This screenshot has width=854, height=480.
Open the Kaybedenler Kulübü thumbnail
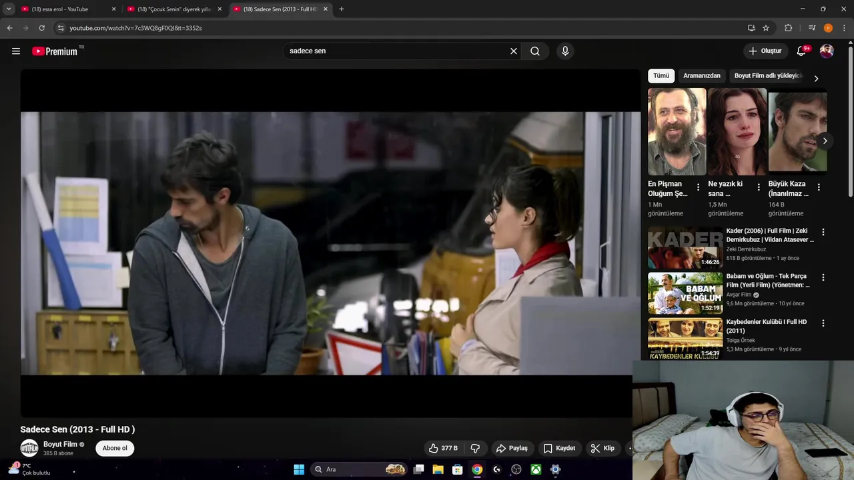tap(685, 339)
